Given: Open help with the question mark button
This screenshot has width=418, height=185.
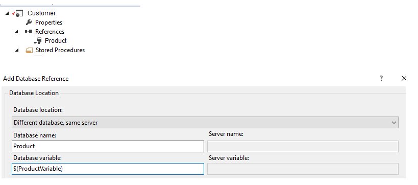Looking at the screenshot, I should [x=381, y=78].
